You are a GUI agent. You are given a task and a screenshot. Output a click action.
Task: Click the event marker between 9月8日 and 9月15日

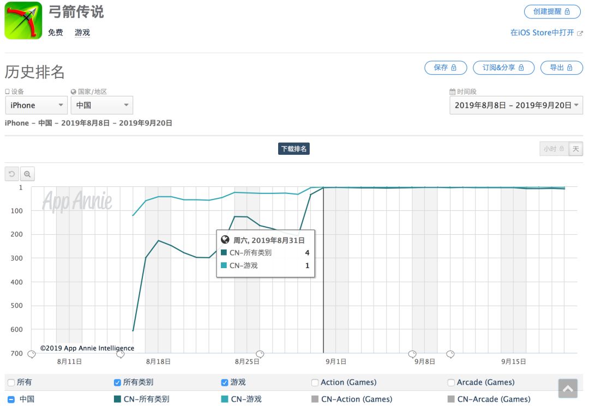[x=450, y=354]
